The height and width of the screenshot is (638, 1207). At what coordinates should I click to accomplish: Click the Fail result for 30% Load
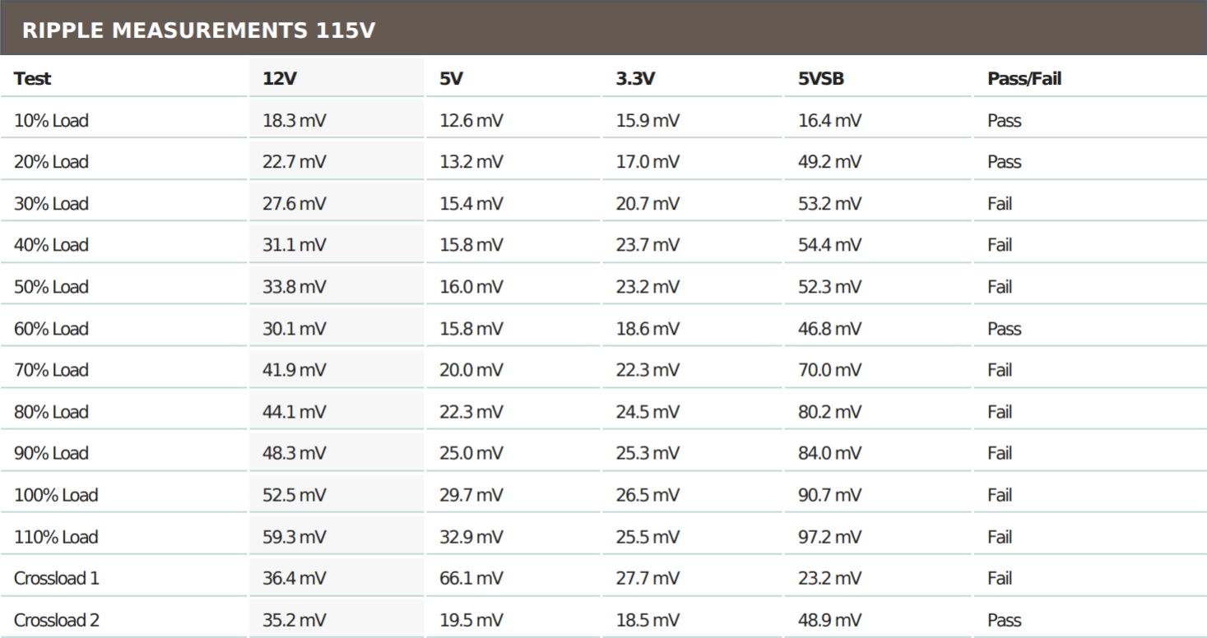click(x=1000, y=204)
